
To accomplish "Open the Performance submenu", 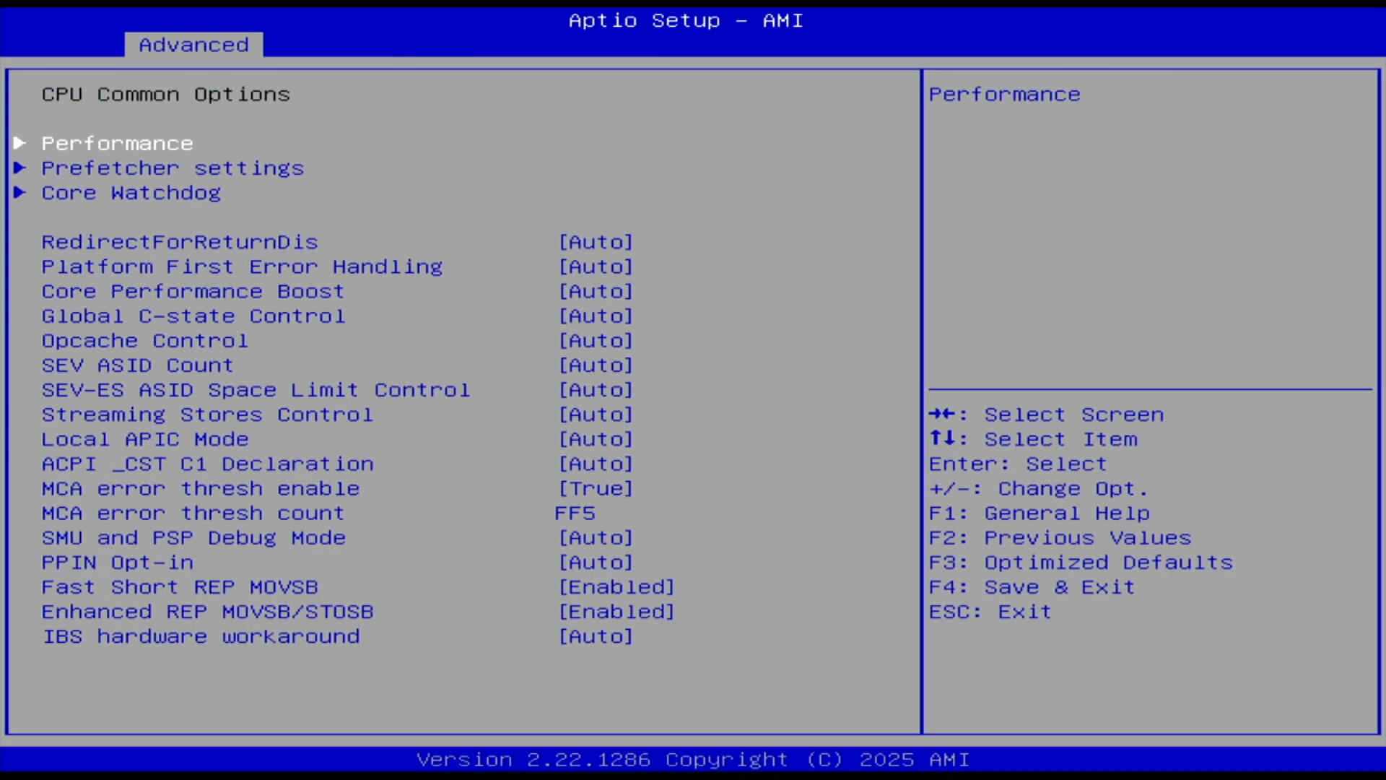I will coord(117,144).
